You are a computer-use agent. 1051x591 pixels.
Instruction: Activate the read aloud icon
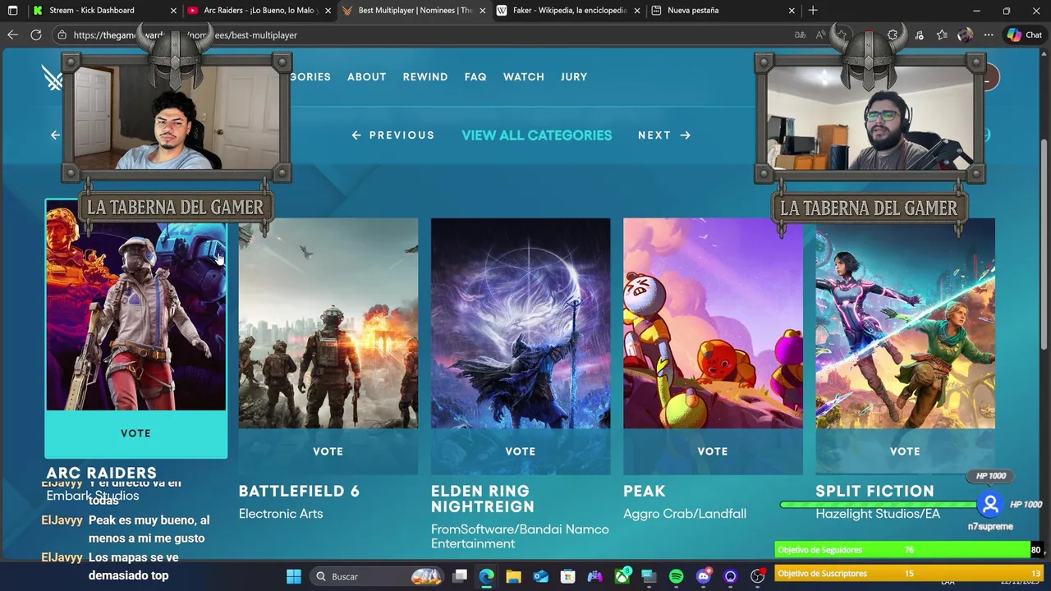tap(821, 34)
